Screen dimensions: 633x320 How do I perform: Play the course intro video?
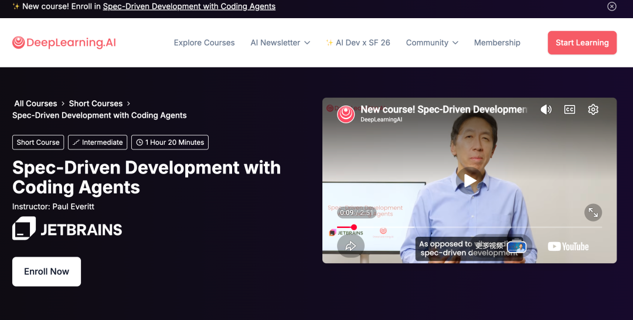coord(469,181)
